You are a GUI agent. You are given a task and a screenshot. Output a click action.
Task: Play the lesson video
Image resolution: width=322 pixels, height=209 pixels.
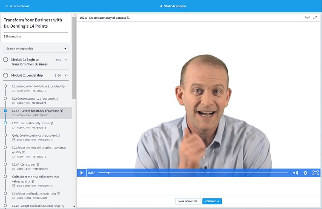tap(81, 173)
